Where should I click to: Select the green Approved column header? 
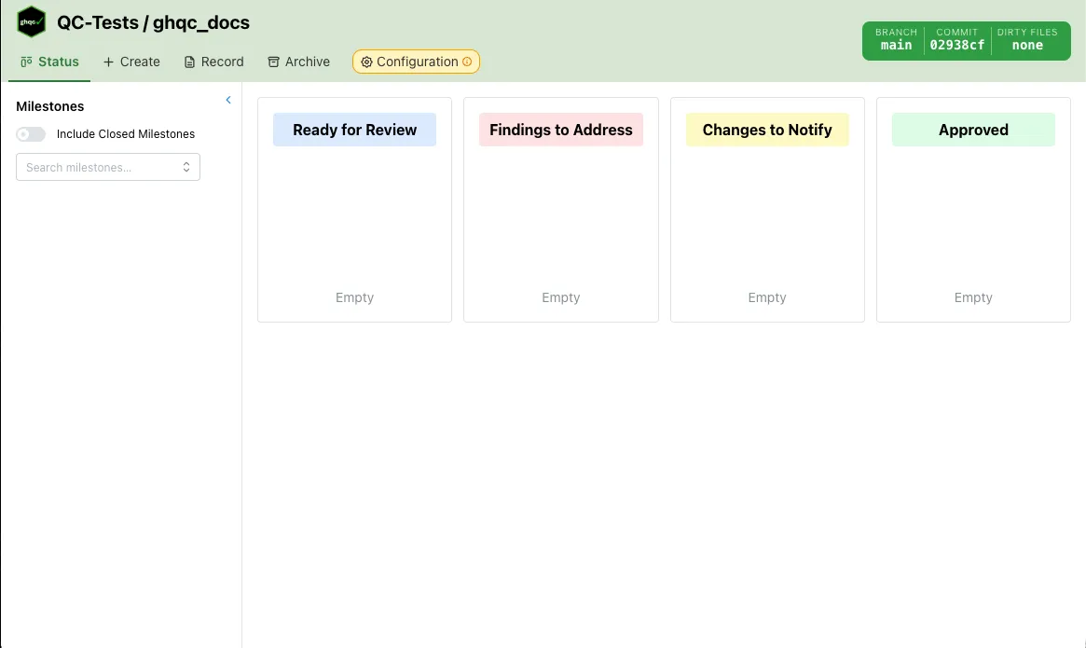[x=973, y=130]
